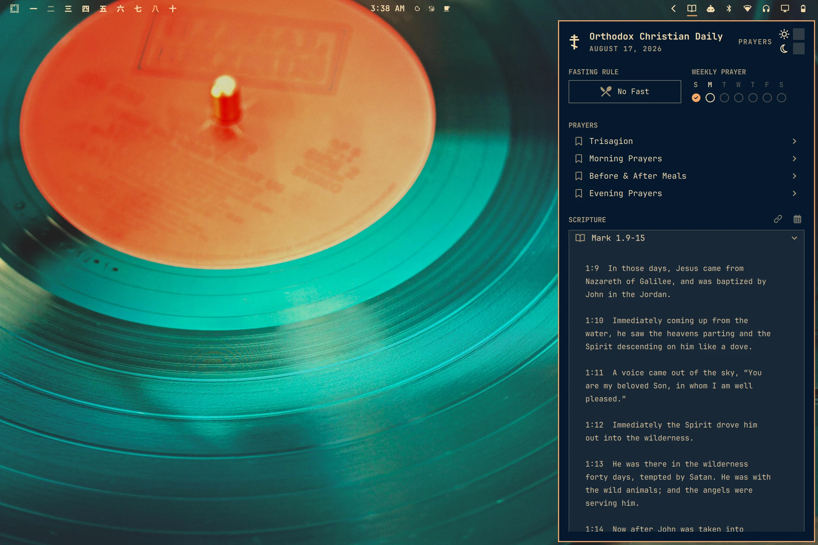Toggle the evening prayers moon square
This screenshot has height=545, width=818.
point(799,49)
